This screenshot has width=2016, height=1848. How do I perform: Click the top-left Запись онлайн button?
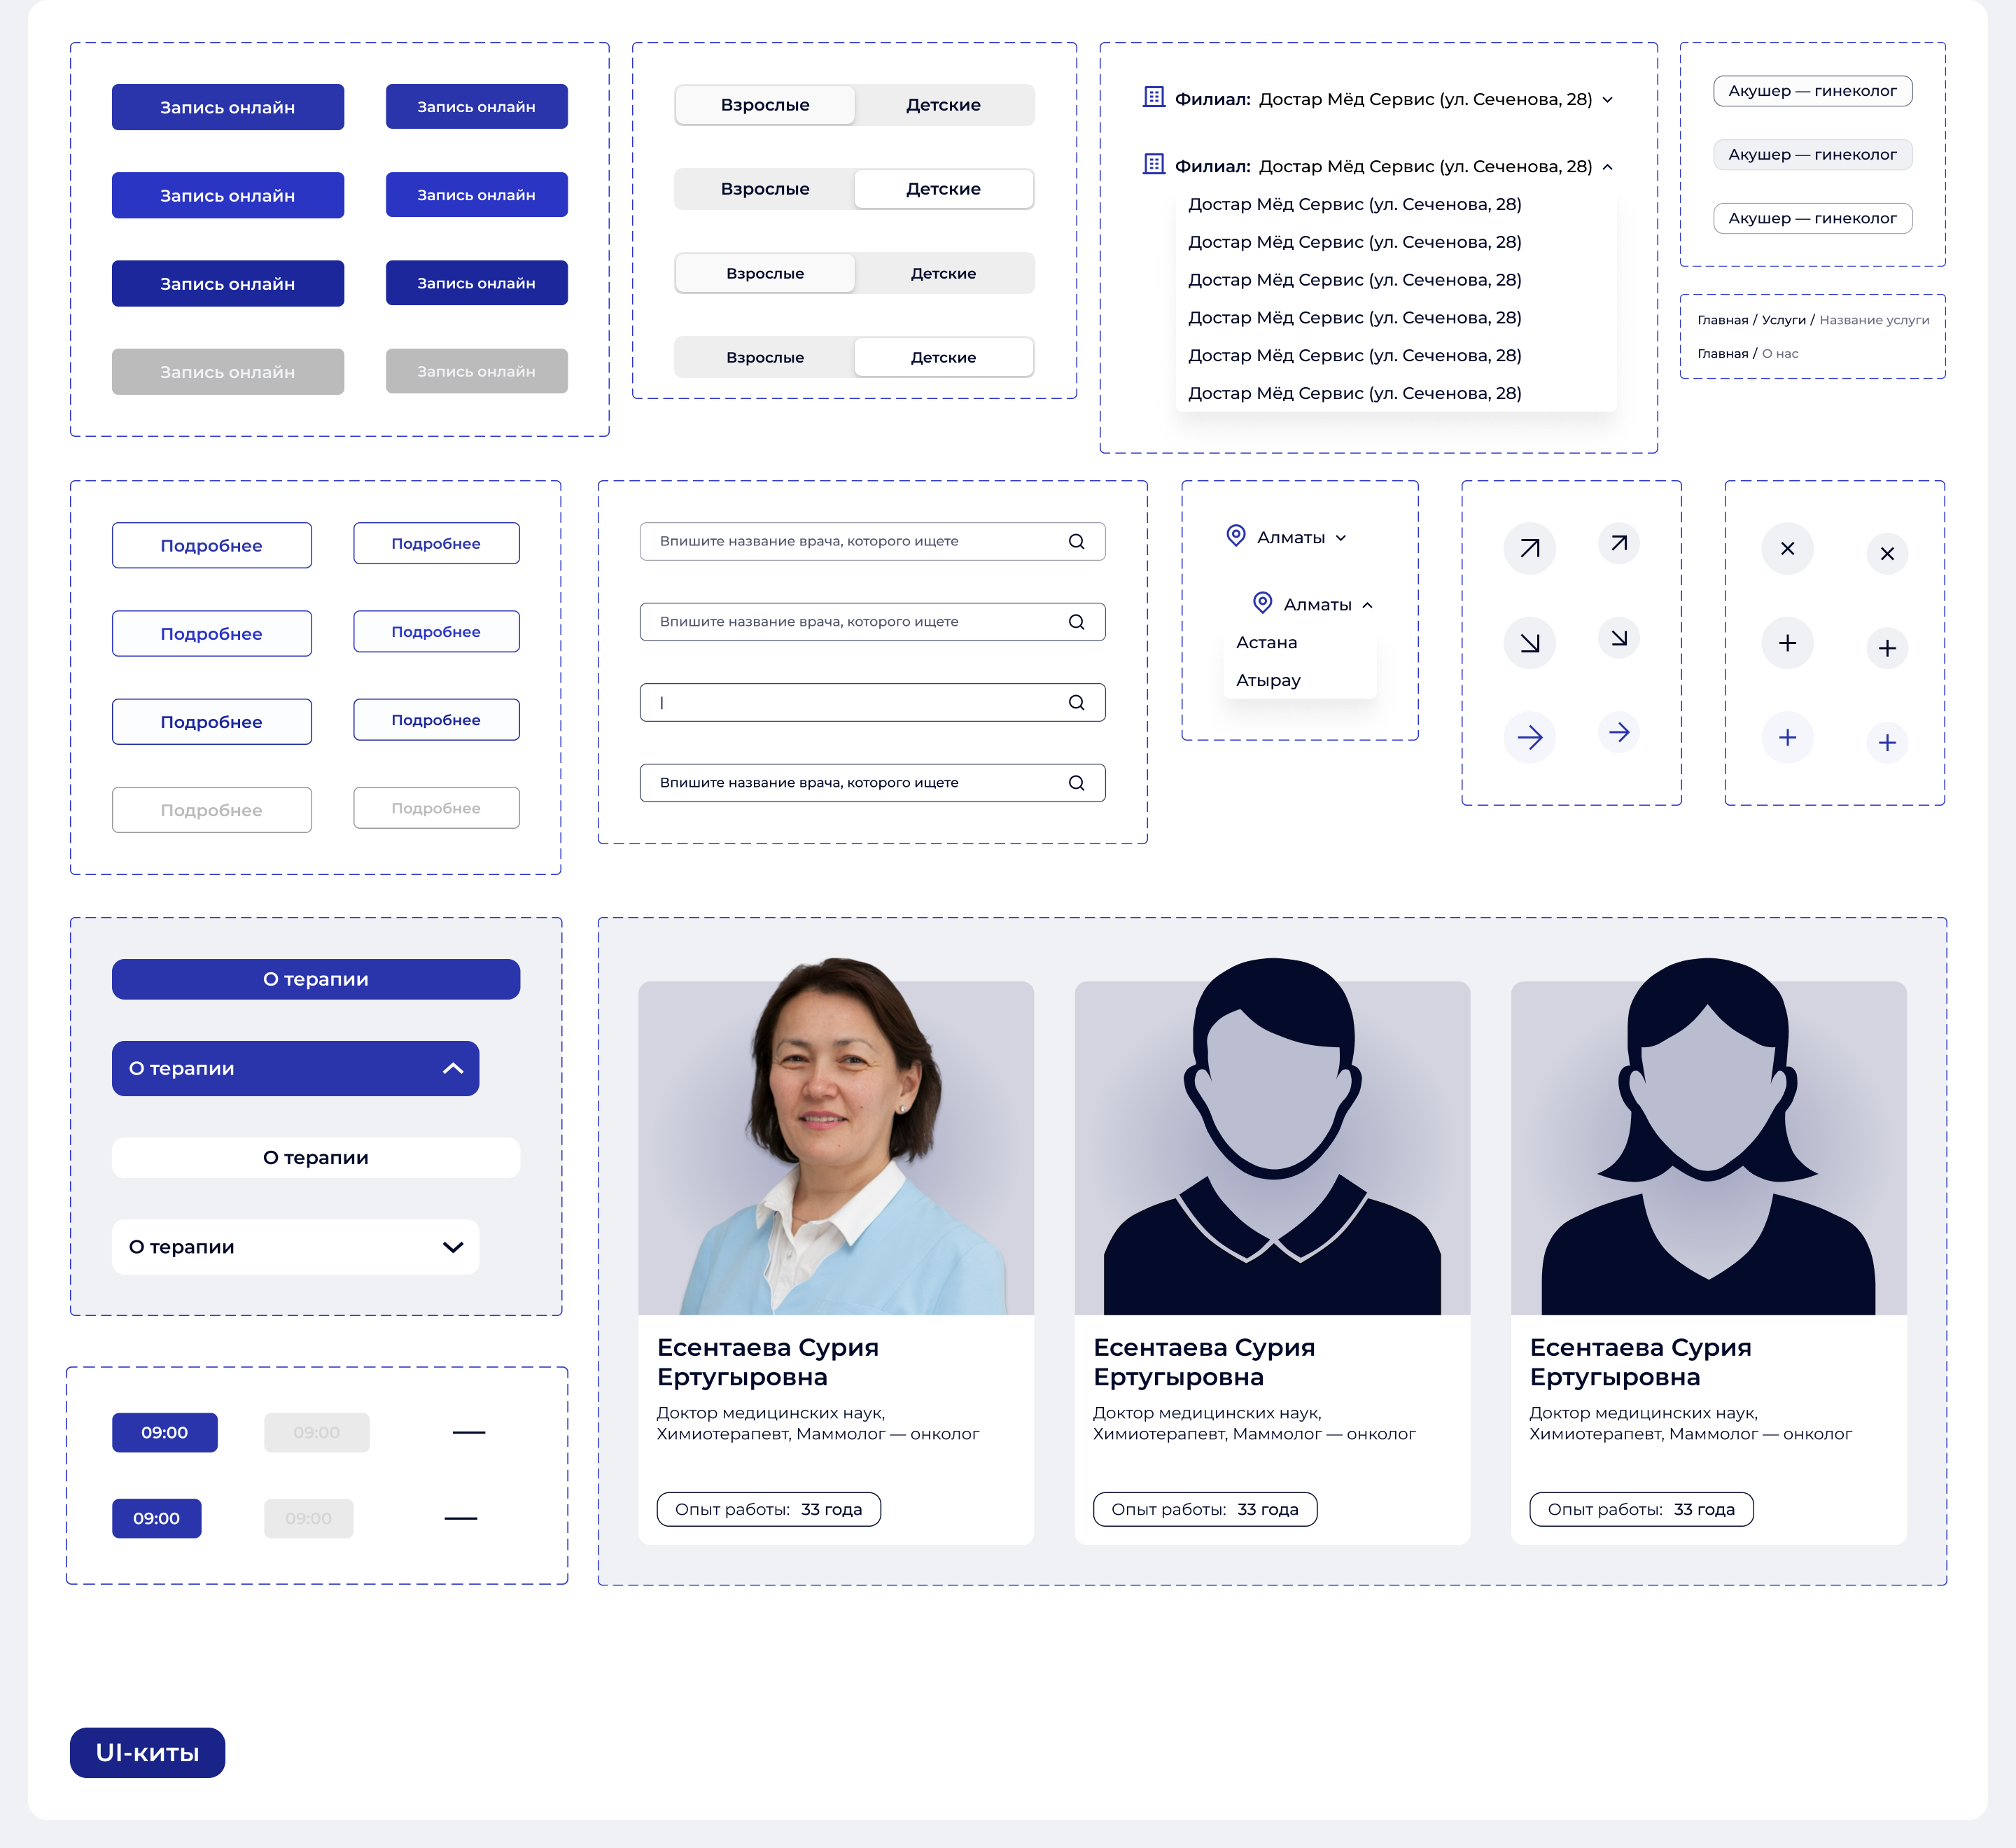coord(227,107)
